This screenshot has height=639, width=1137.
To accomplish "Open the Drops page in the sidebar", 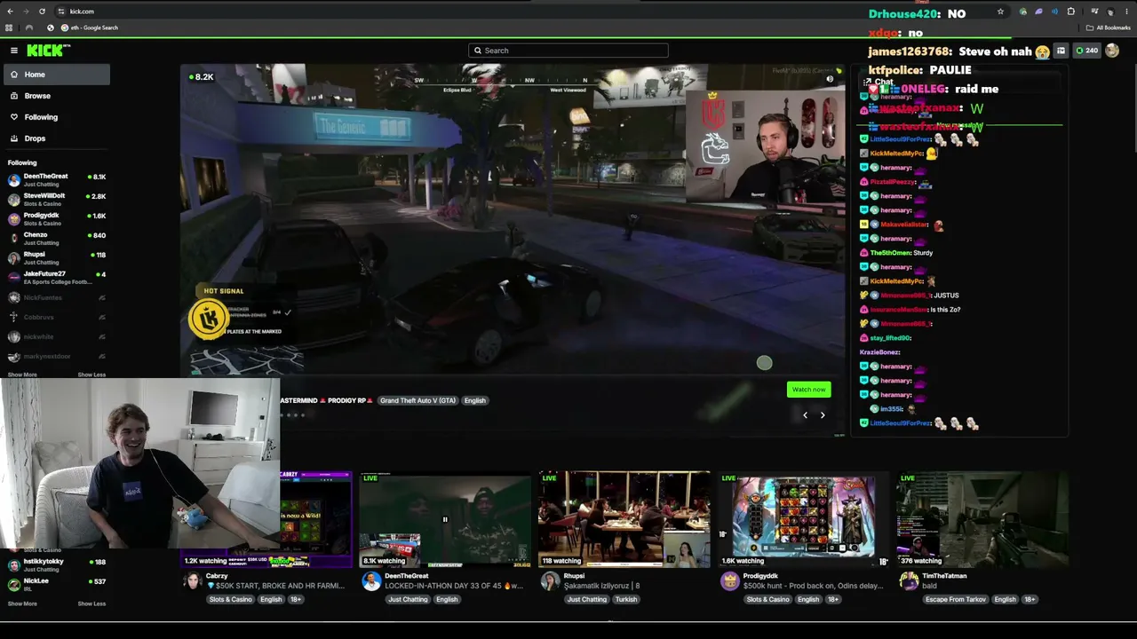I will pyautogui.click(x=55, y=138).
